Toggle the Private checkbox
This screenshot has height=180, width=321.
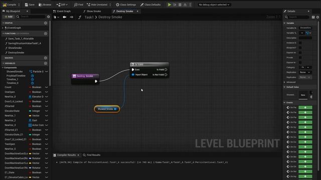point(300,57)
